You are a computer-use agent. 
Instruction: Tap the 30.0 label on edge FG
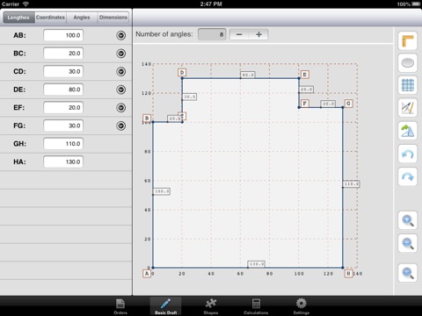328,104
